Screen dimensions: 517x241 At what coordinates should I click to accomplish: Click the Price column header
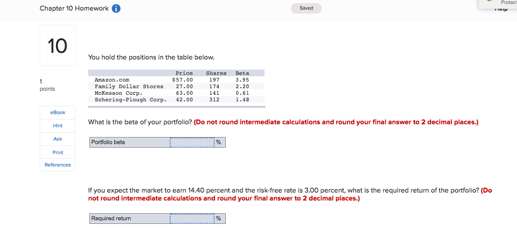[184, 73]
